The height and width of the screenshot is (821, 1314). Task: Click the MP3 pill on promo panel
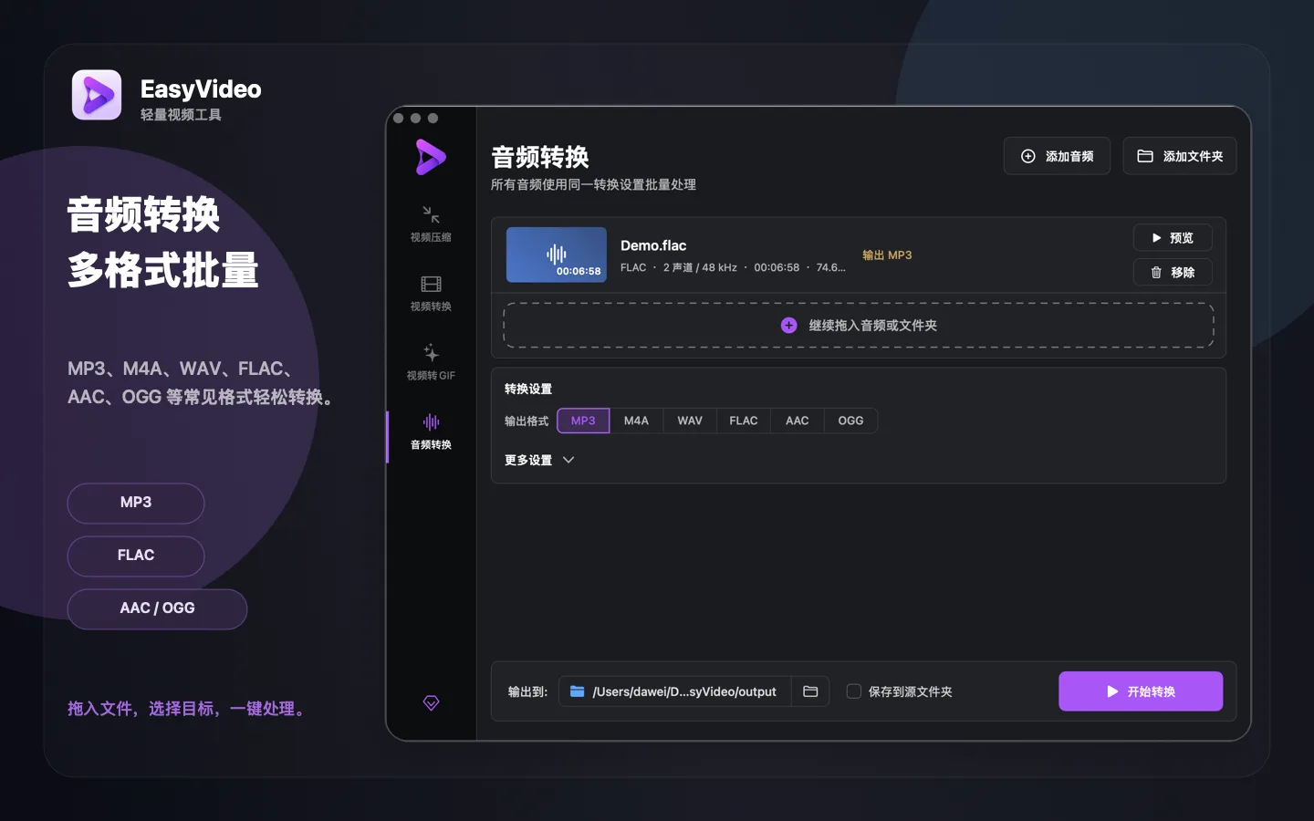pyautogui.click(x=136, y=503)
